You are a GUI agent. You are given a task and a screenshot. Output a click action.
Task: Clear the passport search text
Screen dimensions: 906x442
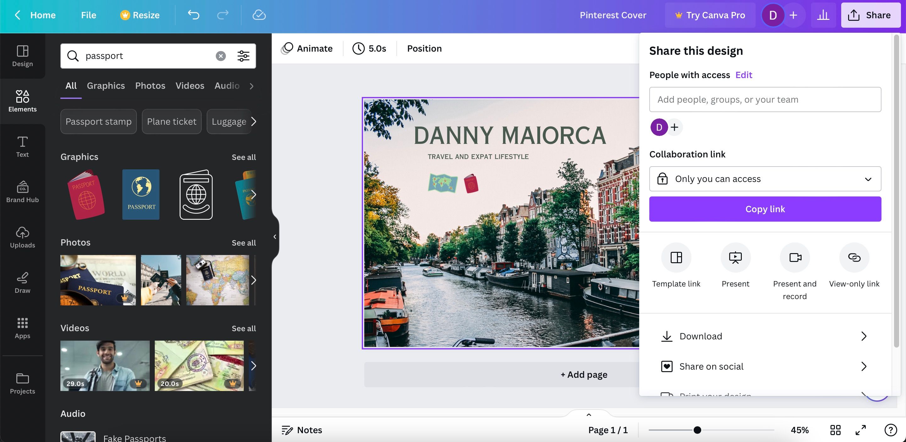point(221,56)
